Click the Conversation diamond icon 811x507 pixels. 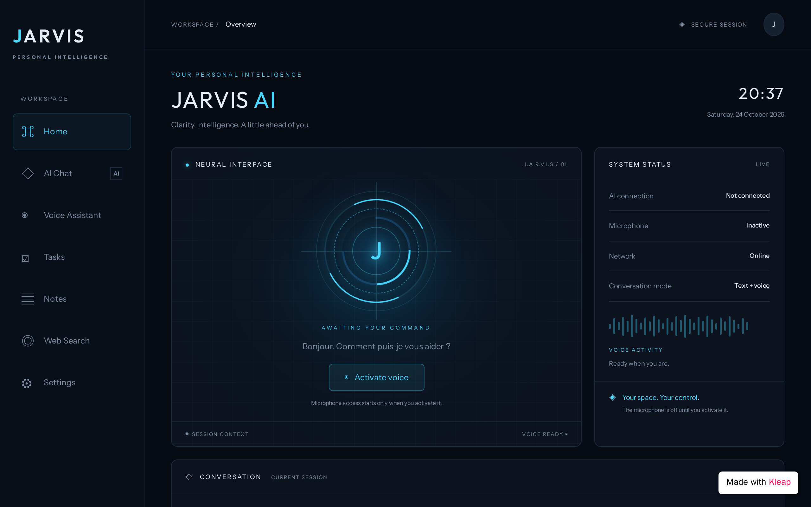point(189,477)
